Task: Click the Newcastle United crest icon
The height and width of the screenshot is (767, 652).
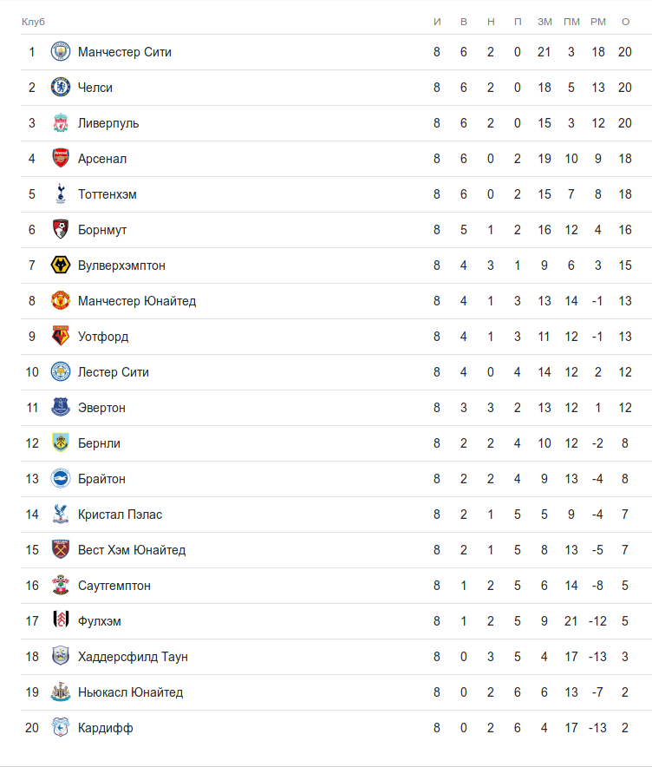Action: pos(60,692)
